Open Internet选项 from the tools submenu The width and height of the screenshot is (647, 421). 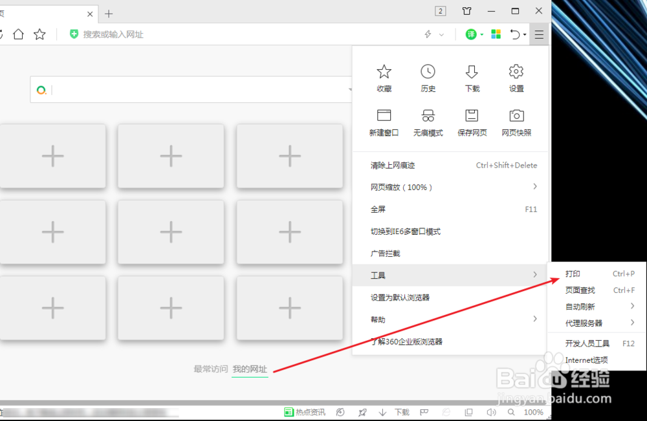pos(587,360)
